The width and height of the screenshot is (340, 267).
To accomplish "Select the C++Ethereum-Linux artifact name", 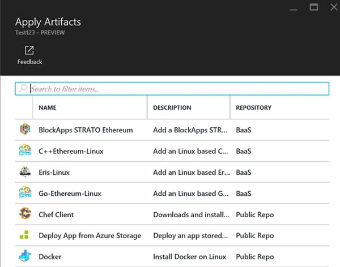I will point(71,151).
